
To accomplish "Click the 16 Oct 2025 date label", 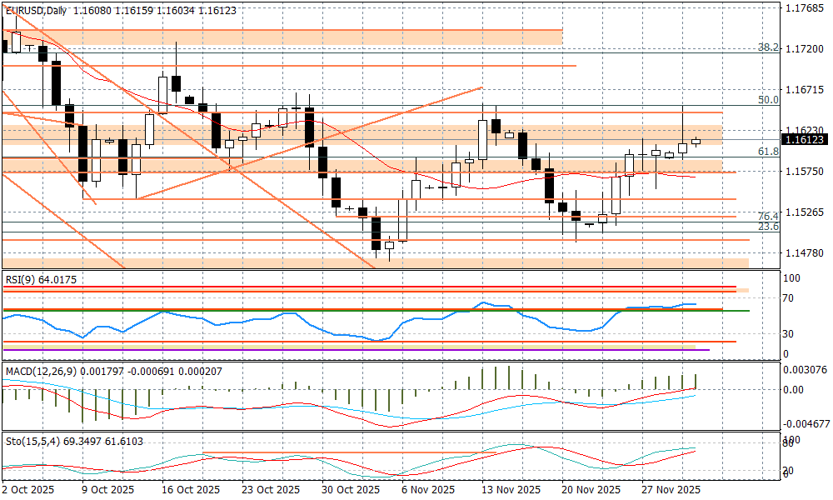I will pos(190,490).
